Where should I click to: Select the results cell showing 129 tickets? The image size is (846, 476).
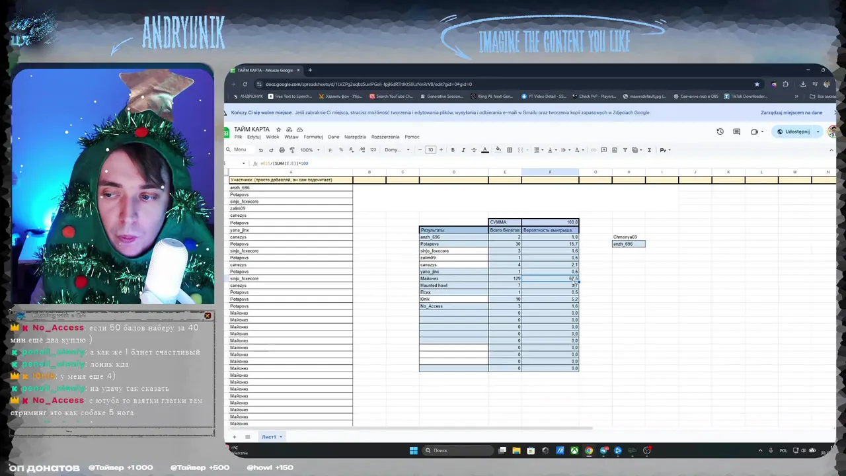(505, 278)
